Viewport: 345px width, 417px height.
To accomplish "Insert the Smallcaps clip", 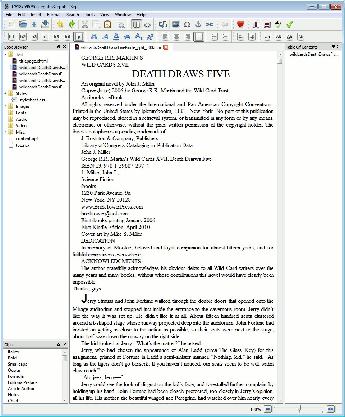I will [17, 364].
